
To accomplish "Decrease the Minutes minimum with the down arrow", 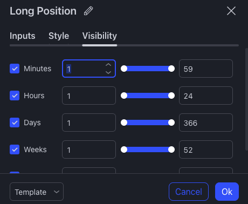I will point(108,72).
